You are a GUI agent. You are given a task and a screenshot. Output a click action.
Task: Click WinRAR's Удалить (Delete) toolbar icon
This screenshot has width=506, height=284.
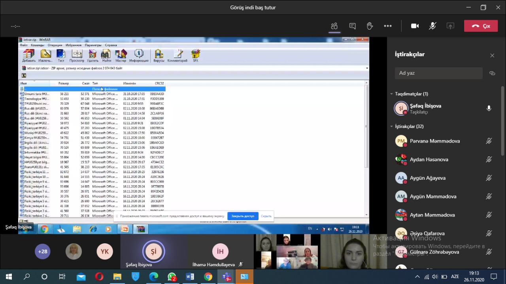coord(93,56)
